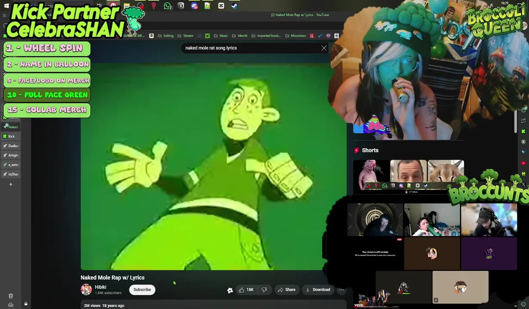Clear the search box with the X
529x309 pixels.
pyautogui.click(x=324, y=48)
